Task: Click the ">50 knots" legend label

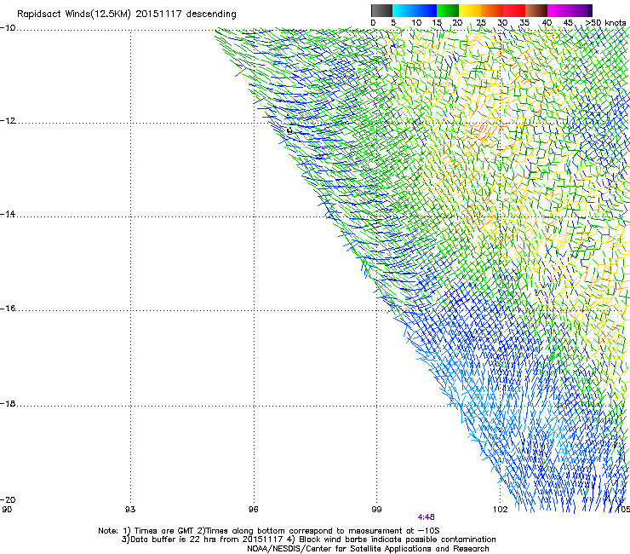Action: pyautogui.click(x=605, y=23)
